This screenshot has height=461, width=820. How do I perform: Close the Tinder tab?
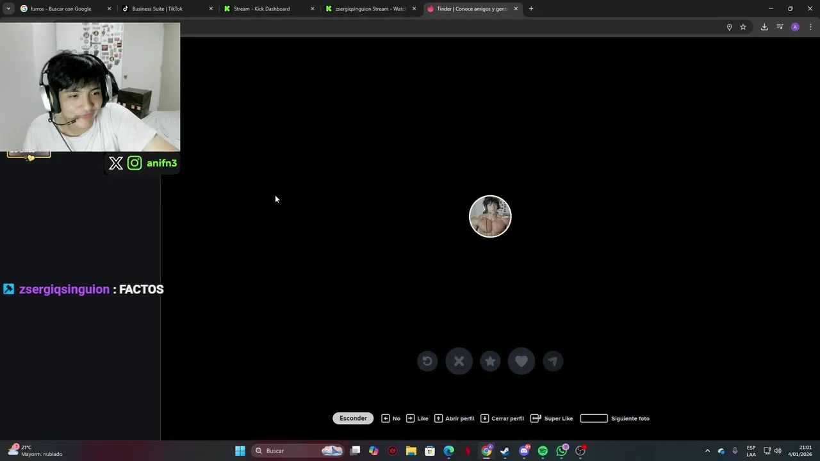click(x=516, y=9)
